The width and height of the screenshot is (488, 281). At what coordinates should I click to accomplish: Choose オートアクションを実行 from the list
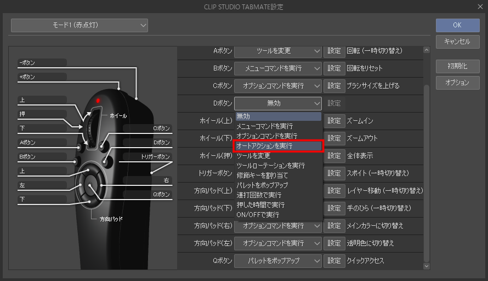click(279, 146)
